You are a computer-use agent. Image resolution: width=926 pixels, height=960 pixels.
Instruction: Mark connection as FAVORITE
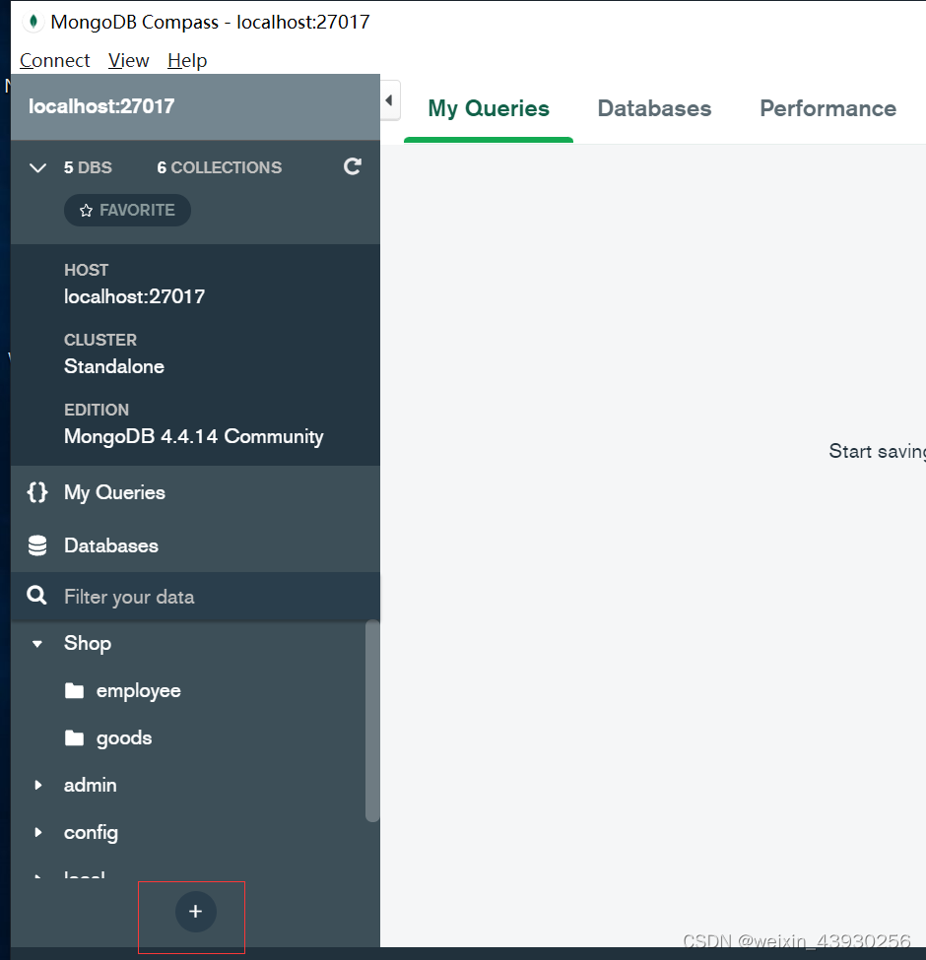pos(127,211)
